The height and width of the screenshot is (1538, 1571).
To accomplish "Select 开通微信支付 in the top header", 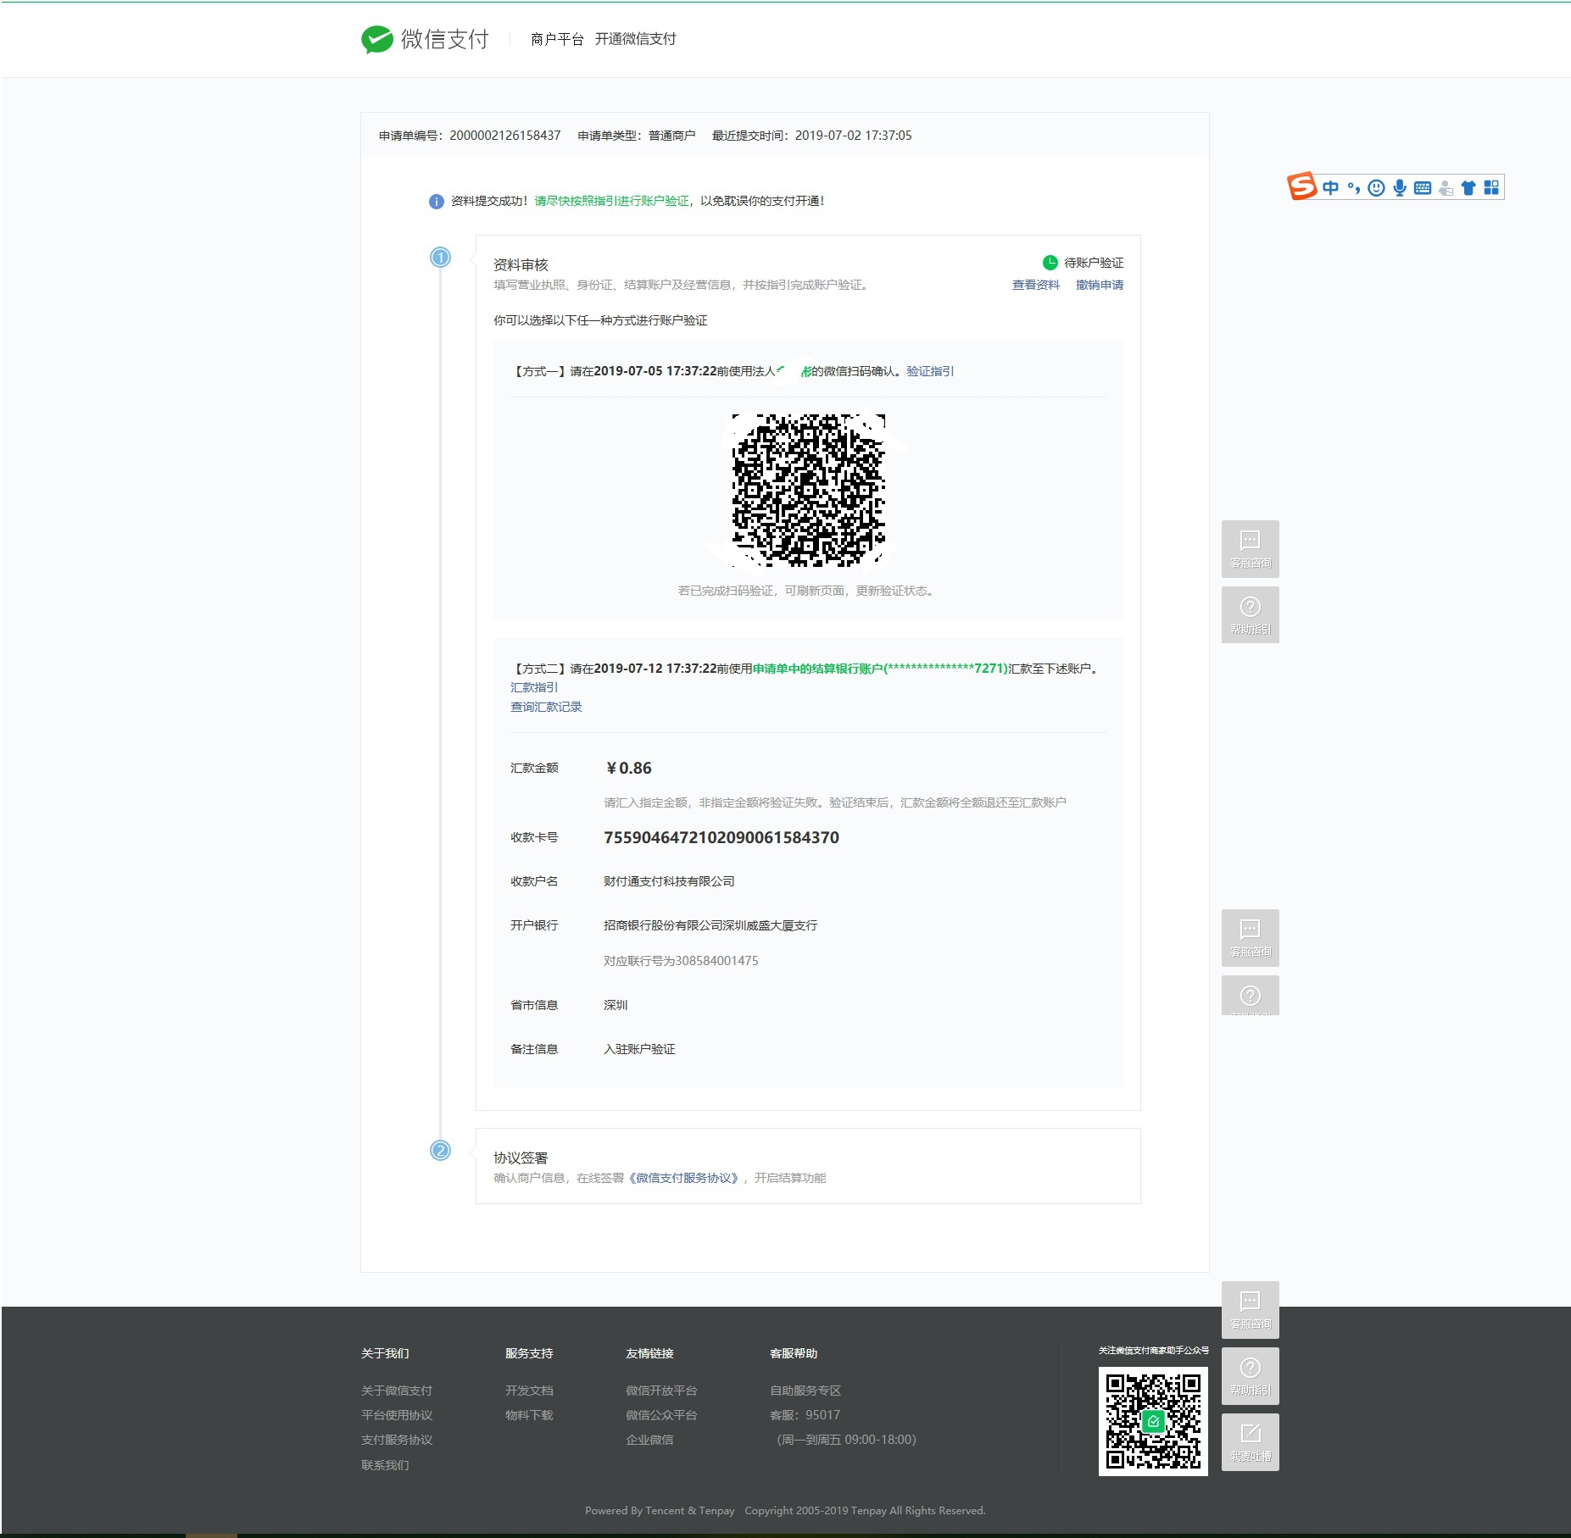I will click(635, 39).
